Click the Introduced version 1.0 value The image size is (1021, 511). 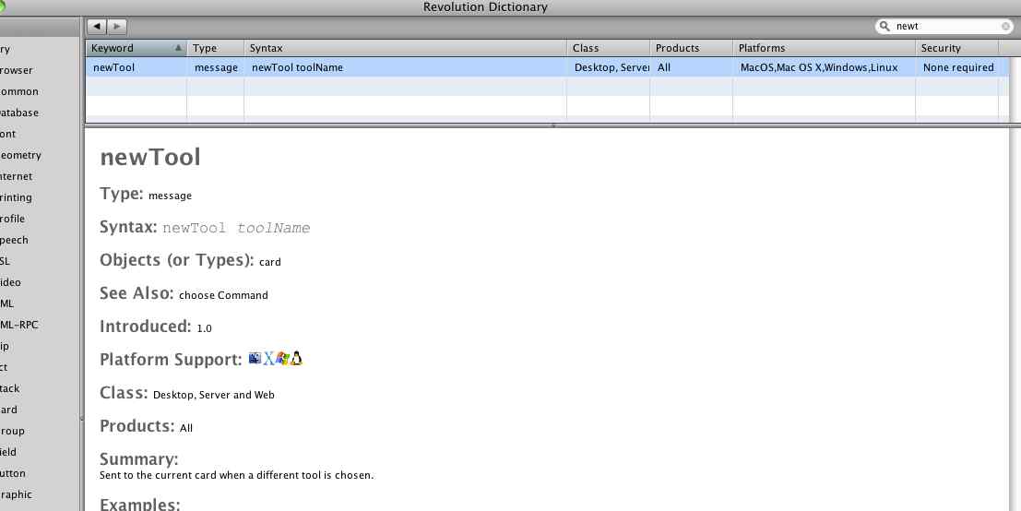pos(205,328)
